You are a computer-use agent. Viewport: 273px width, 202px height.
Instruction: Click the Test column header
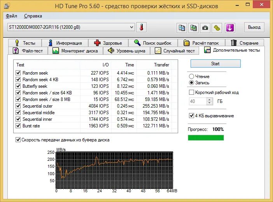(47, 65)
